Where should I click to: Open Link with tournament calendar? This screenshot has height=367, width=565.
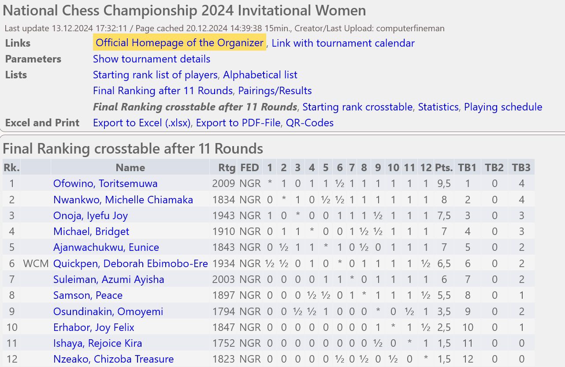tap(343, 43)
